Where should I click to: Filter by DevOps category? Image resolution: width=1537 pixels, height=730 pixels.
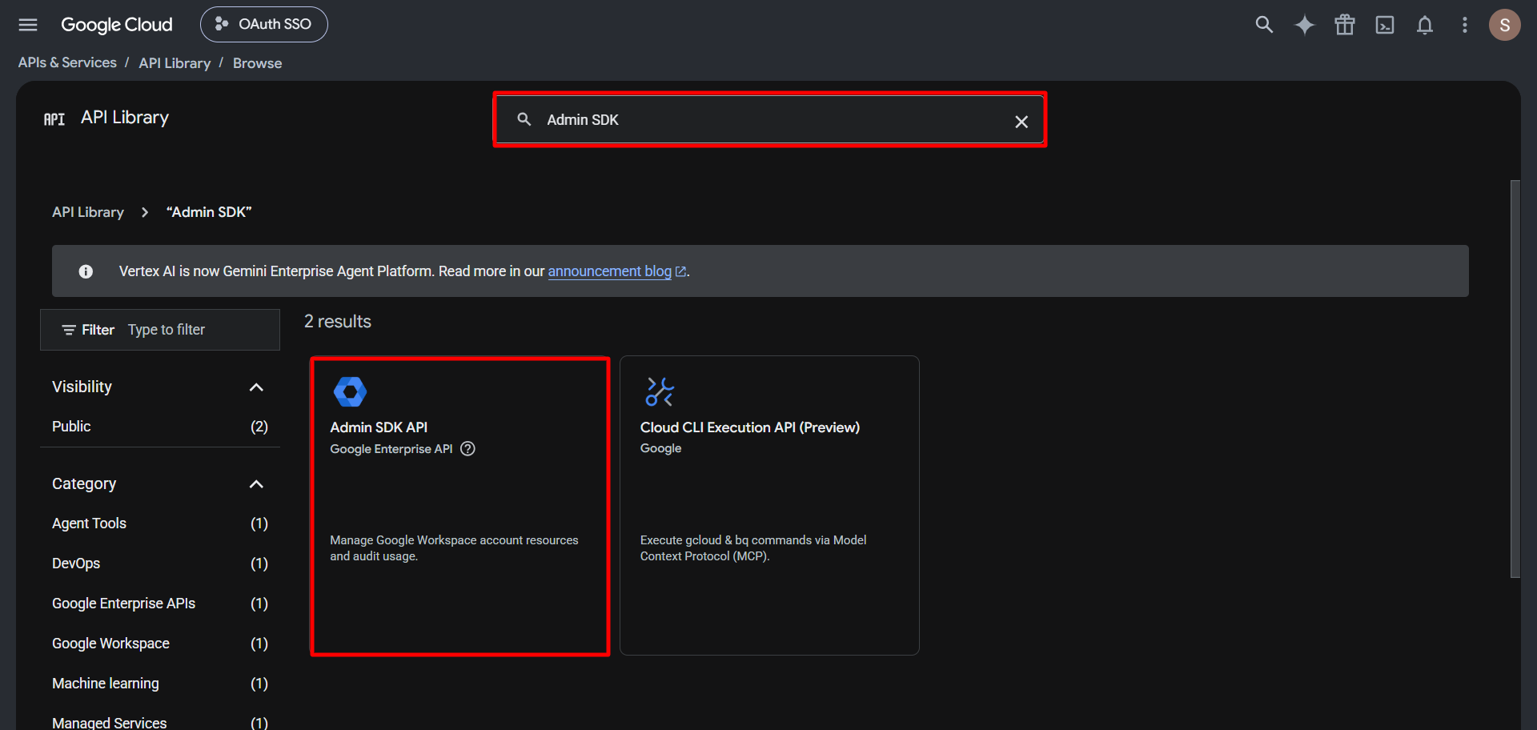[x=160, y=564]
